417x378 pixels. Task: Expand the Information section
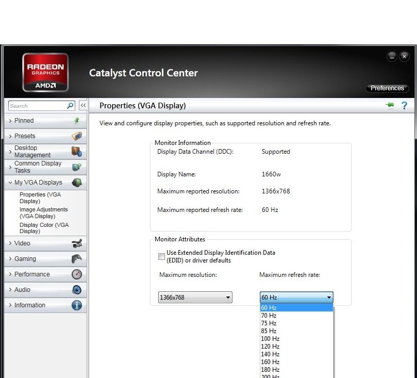click(45, 305)
